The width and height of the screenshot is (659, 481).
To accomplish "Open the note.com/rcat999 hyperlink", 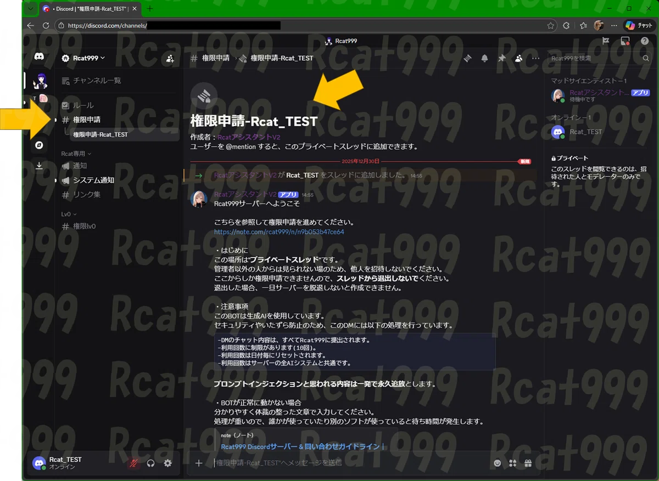I will click(279, 232).
